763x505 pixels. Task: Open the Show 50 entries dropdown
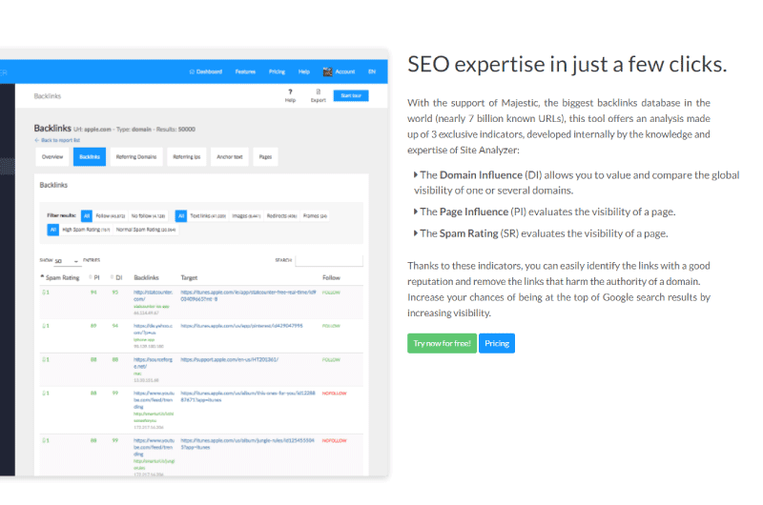(67, 261)
